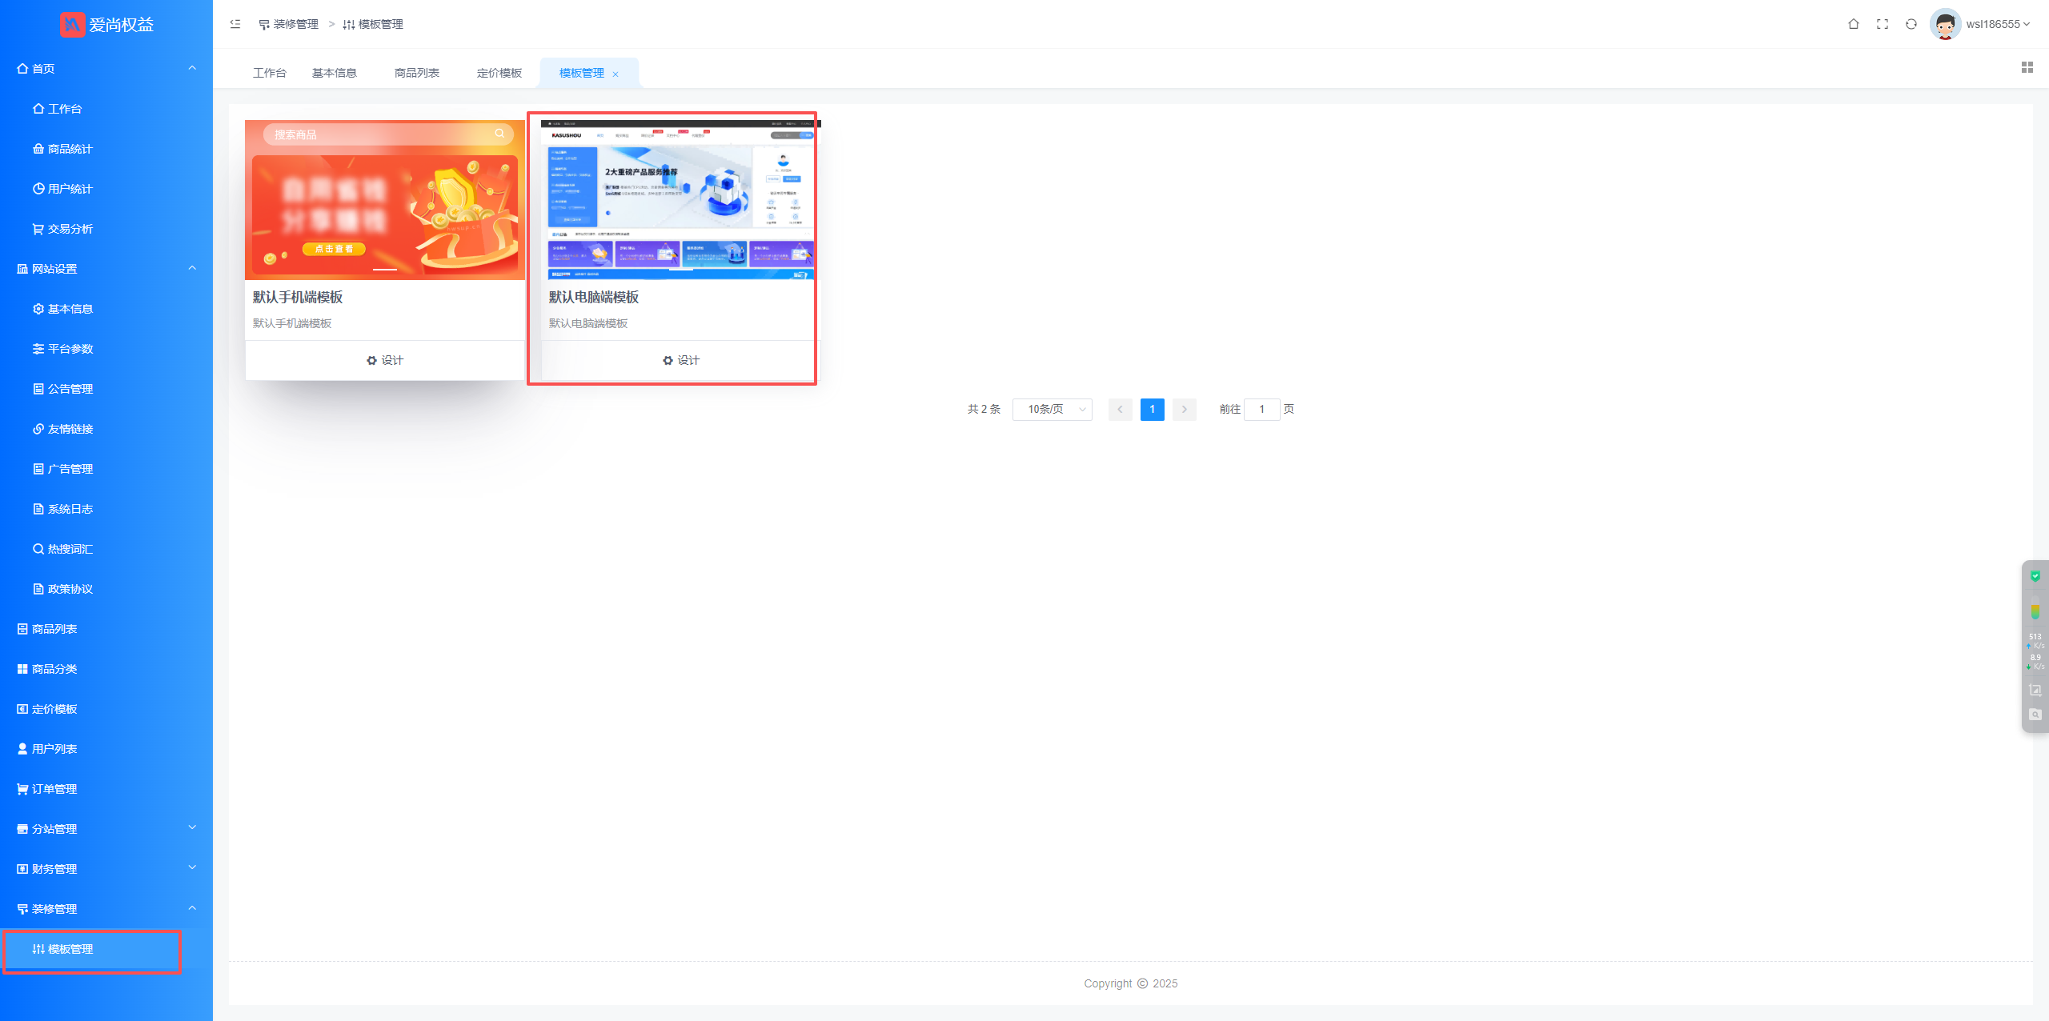
Task: Open 交易分析 sidebar item
Action: point(70,229)
